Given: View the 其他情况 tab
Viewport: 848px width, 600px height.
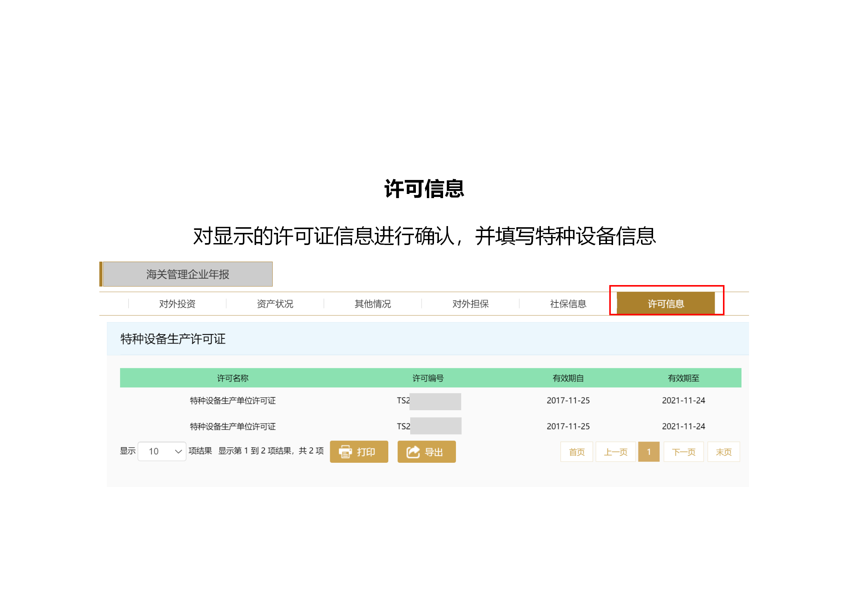Looking at the screenshot, I should (x=372, y=304).
